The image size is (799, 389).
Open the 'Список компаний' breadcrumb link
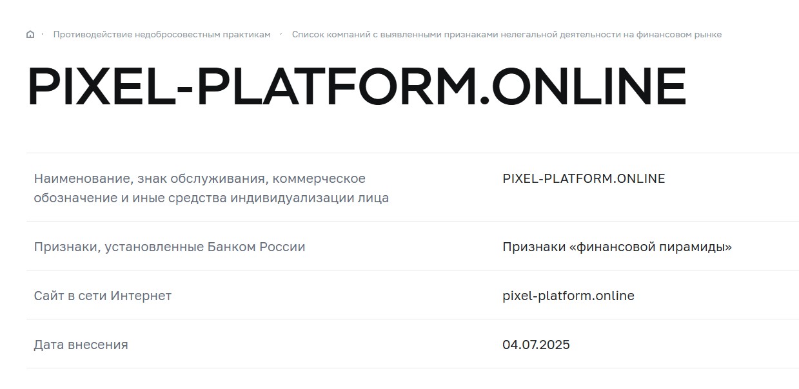(508, 34)
